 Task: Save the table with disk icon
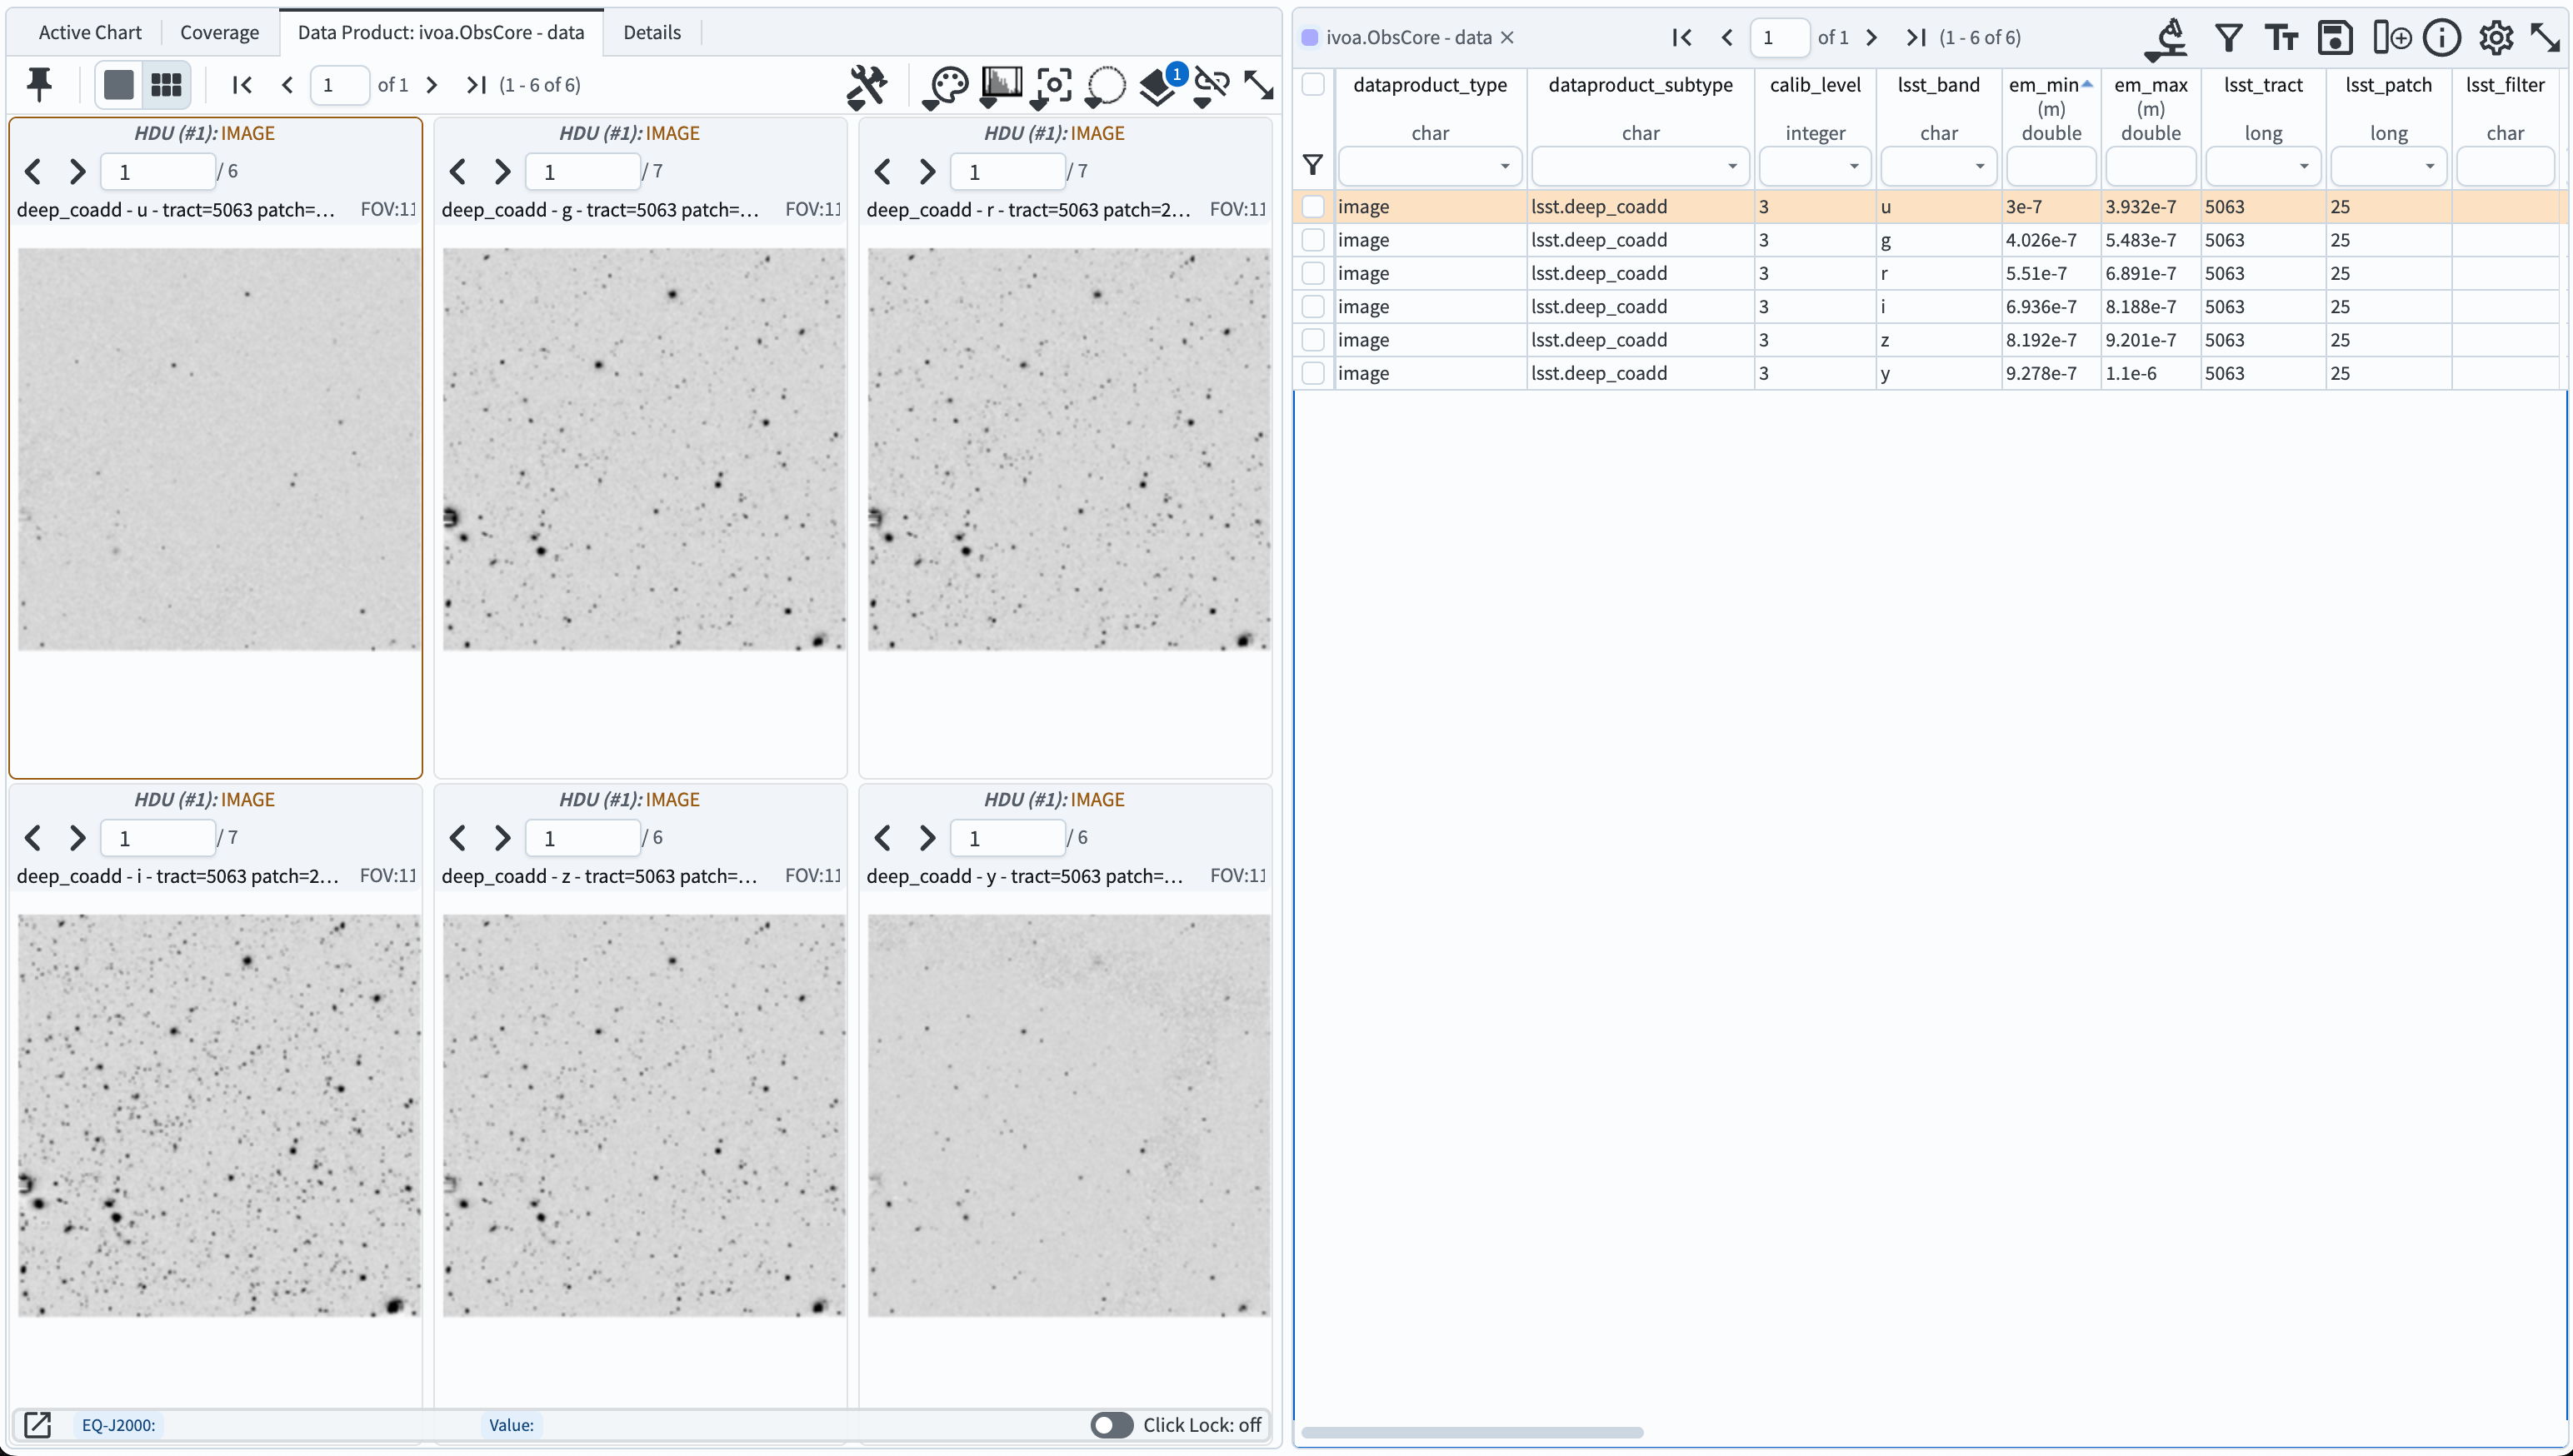point(2335,38)
